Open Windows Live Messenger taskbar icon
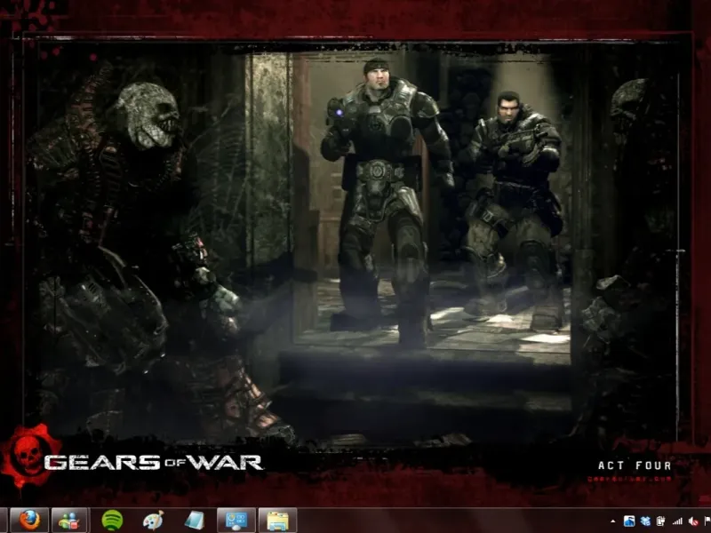The image size is (711, 533). [69, 521]
